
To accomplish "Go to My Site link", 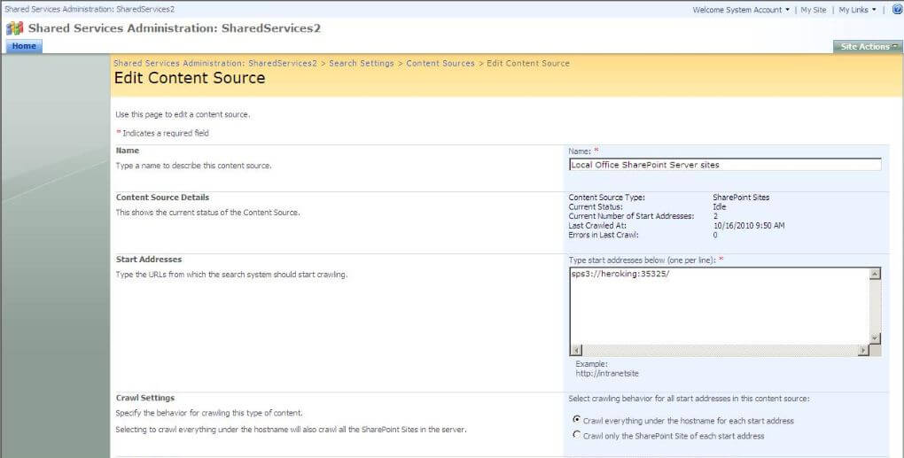I will point(813,10).
